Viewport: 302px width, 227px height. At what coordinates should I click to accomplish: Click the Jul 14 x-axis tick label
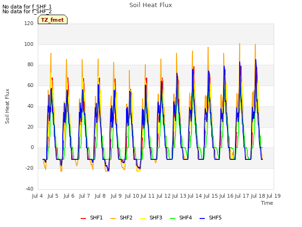click(x=195, y=196)
